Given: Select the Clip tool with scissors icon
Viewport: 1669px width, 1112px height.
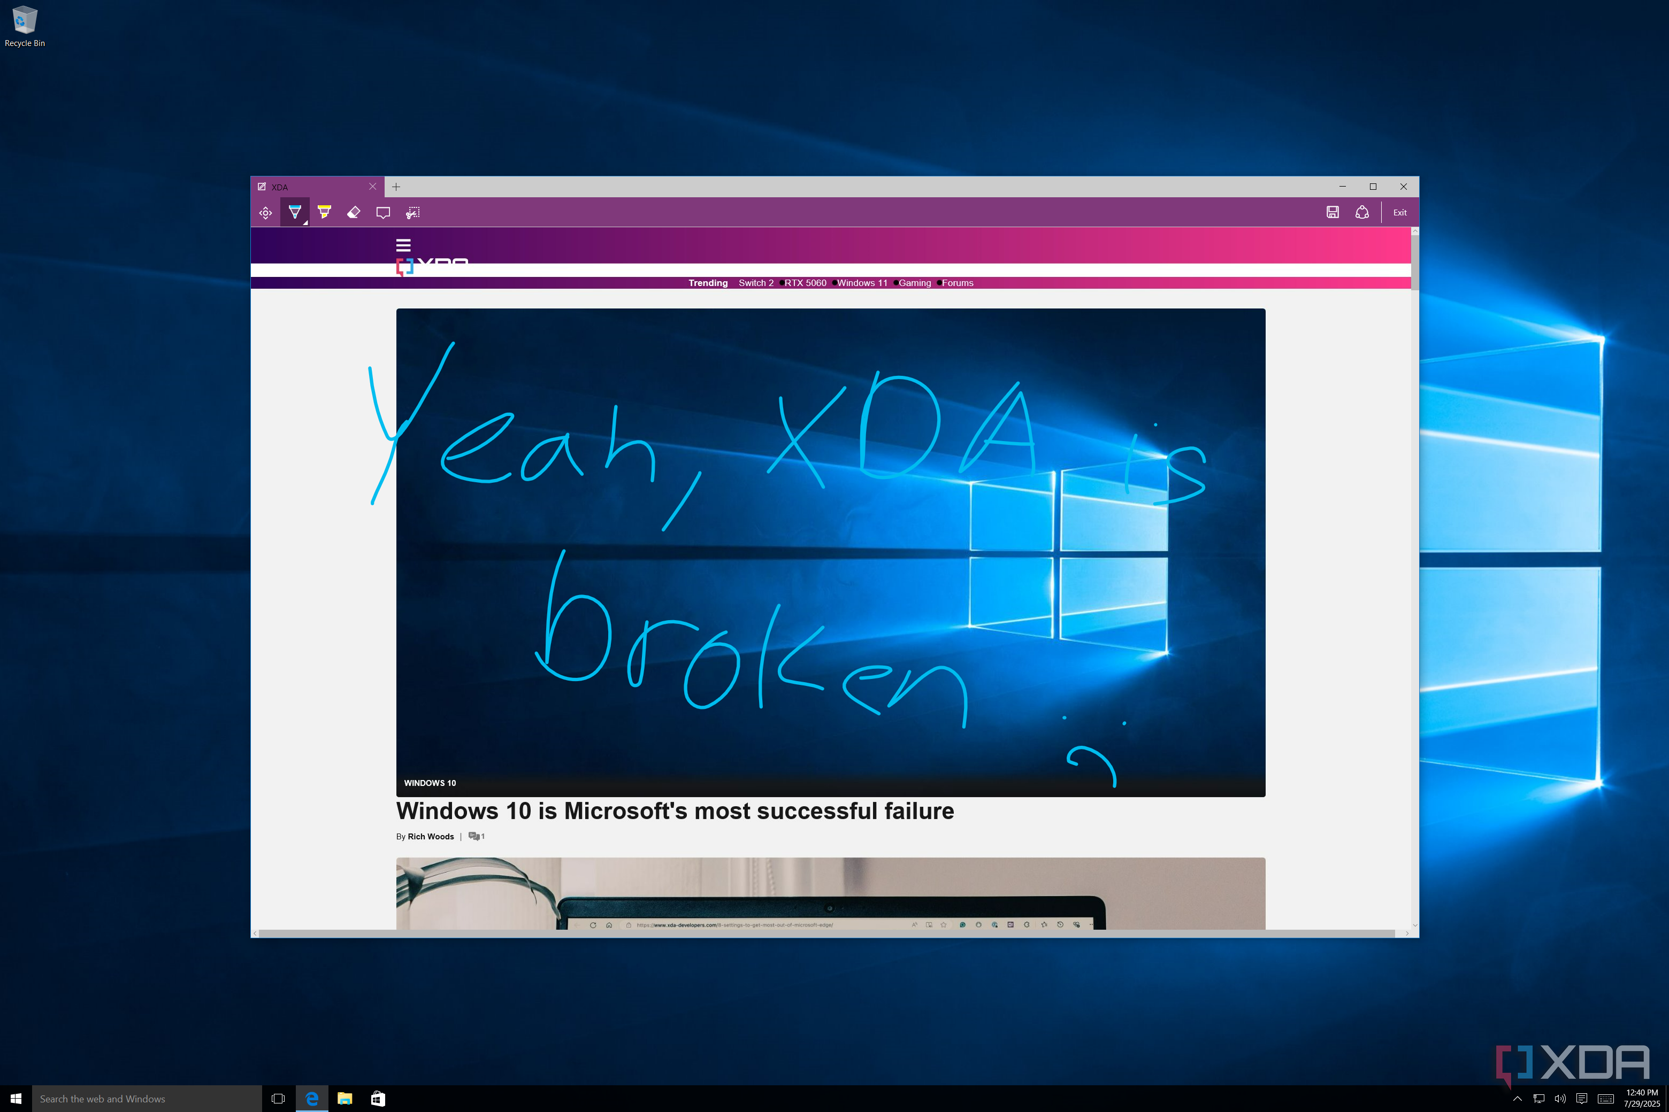Looking at the screenshot, I should 412,213.
